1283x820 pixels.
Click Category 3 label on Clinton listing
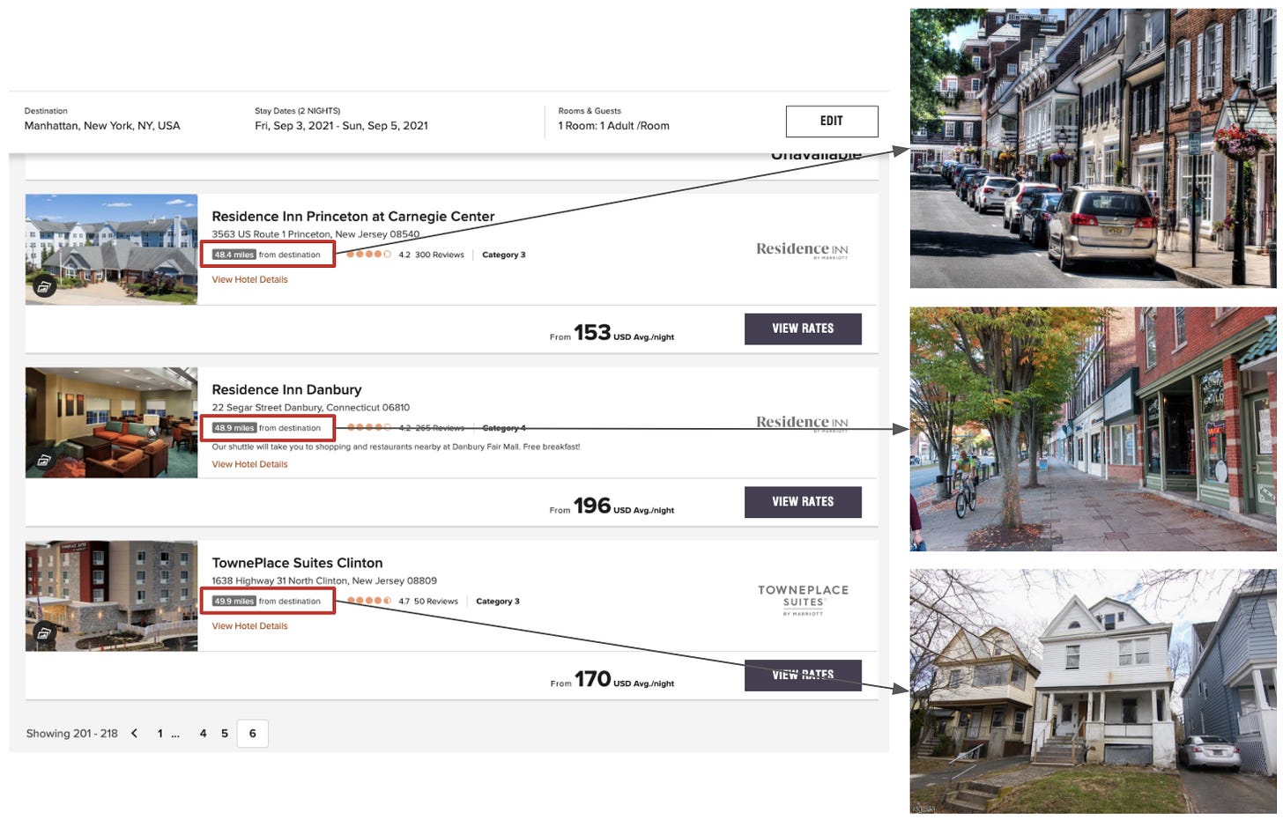(497, 602)
